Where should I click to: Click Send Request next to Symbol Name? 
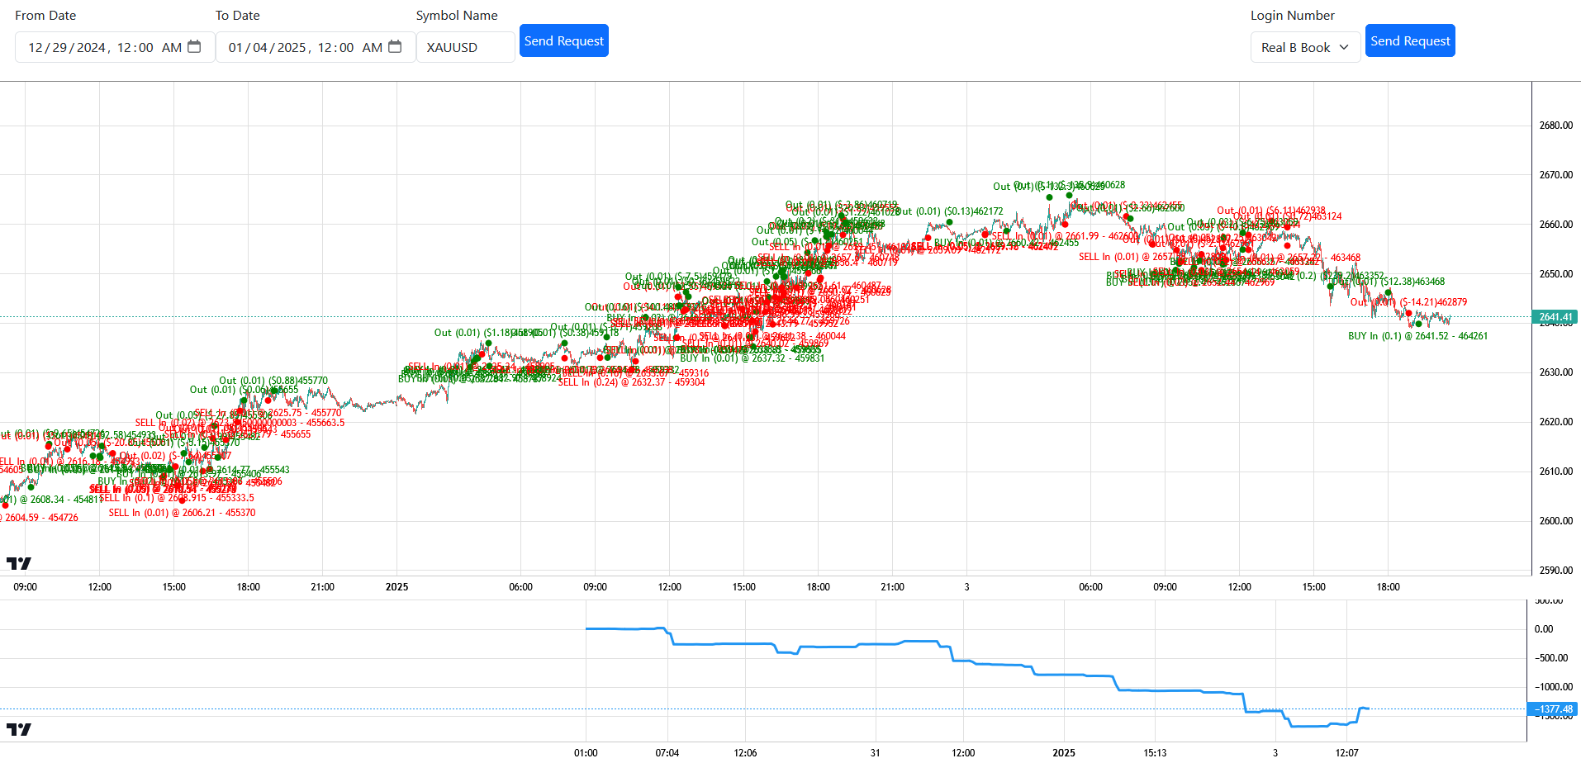point(564,40)
